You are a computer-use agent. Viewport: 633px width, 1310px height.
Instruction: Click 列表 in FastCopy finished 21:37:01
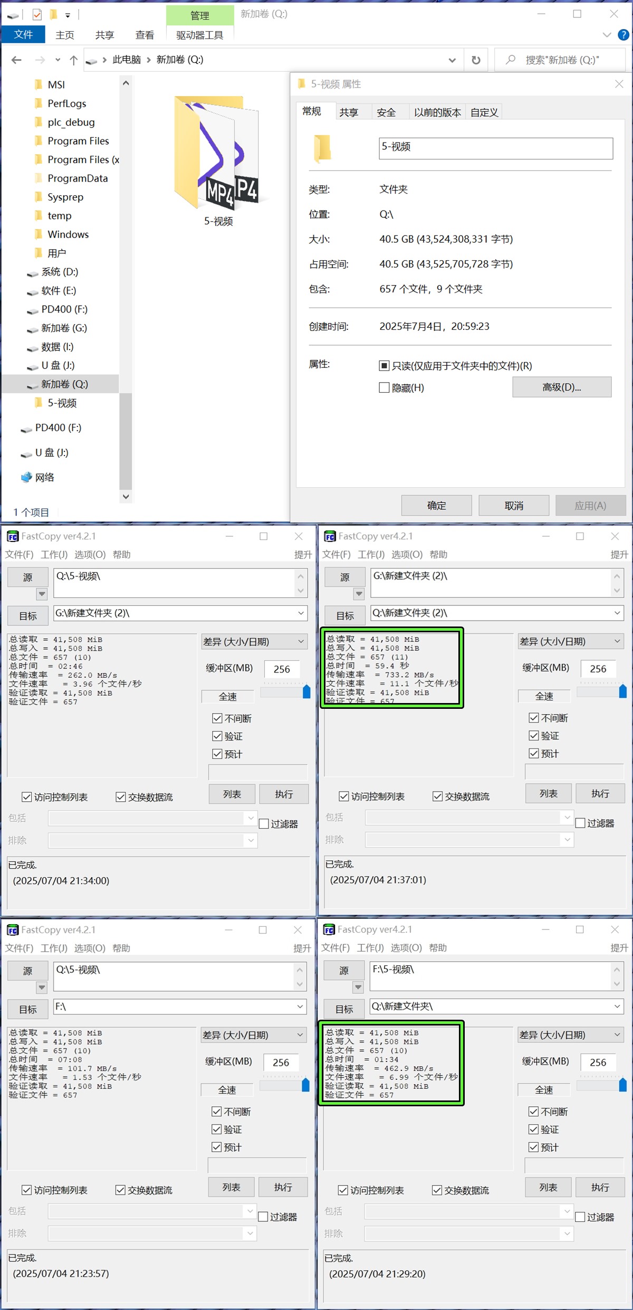coord(548,794)
